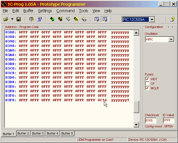Click the address label 03C0:
Image resolution: width=178 pixels, height=143 pixels.
11,68
